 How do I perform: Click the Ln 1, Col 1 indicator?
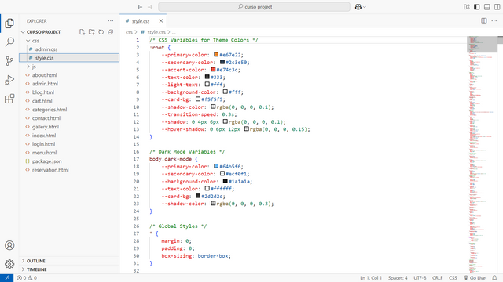point(371,278)
